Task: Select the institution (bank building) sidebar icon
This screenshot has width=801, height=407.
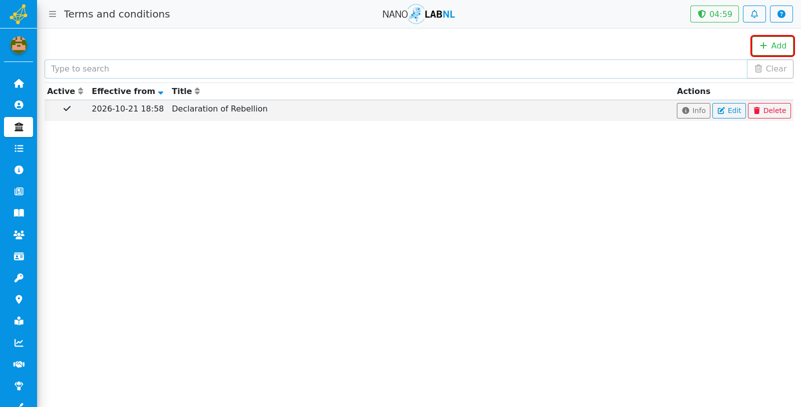Action: pos(19,127)
